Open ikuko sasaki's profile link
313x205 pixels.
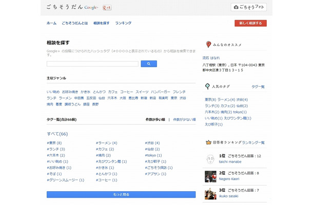[228, 196]
